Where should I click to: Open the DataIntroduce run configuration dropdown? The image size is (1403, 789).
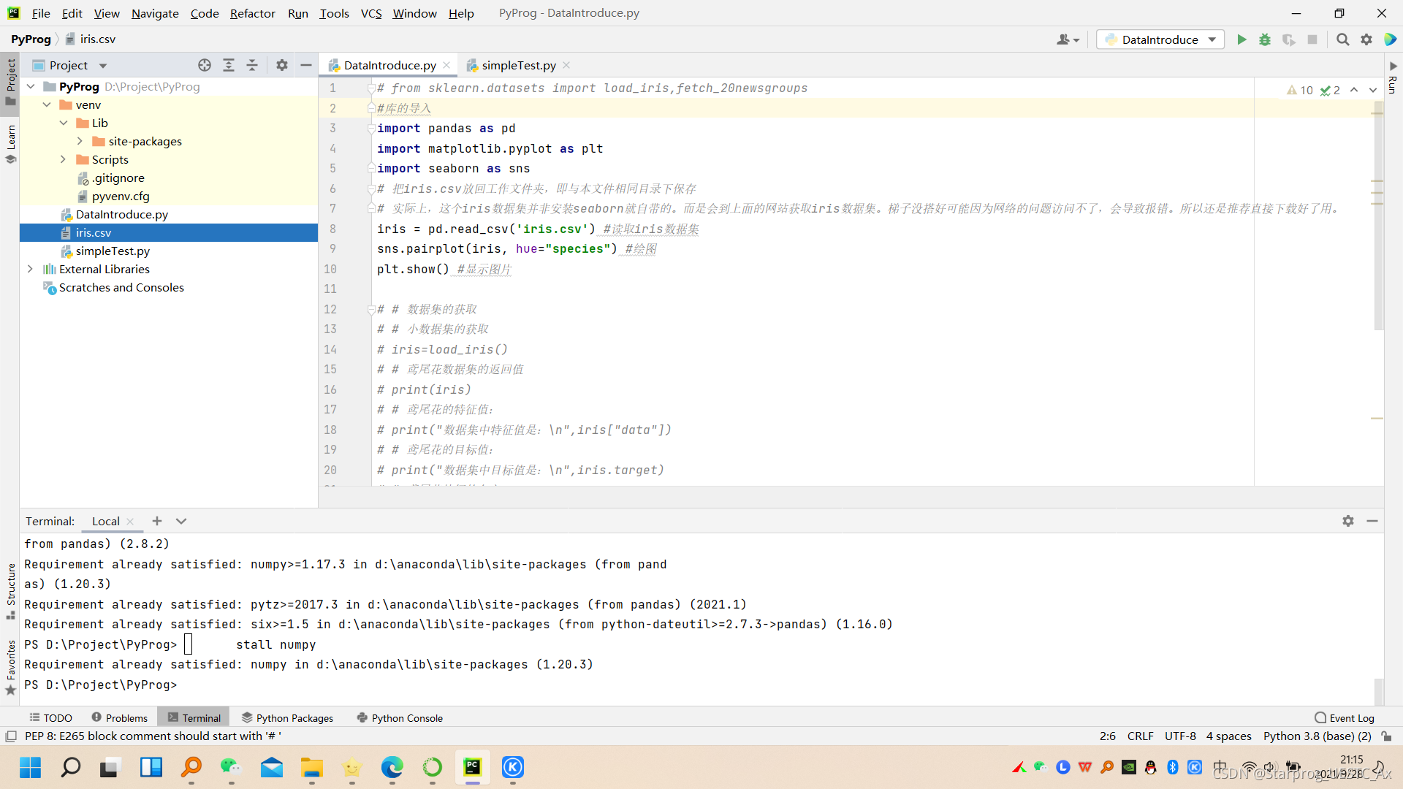pyautogui.click(x=1160, y=39)
